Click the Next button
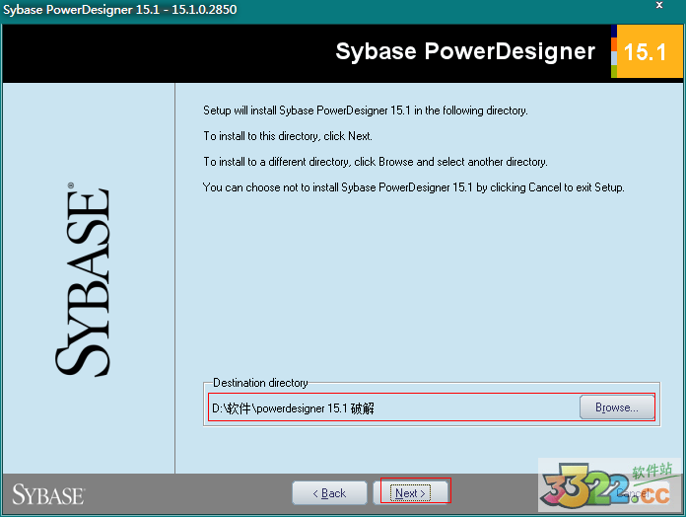 [410, 493]
